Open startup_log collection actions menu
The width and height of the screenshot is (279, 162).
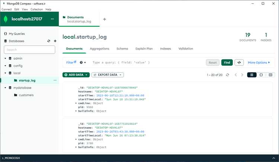[55, 80]
